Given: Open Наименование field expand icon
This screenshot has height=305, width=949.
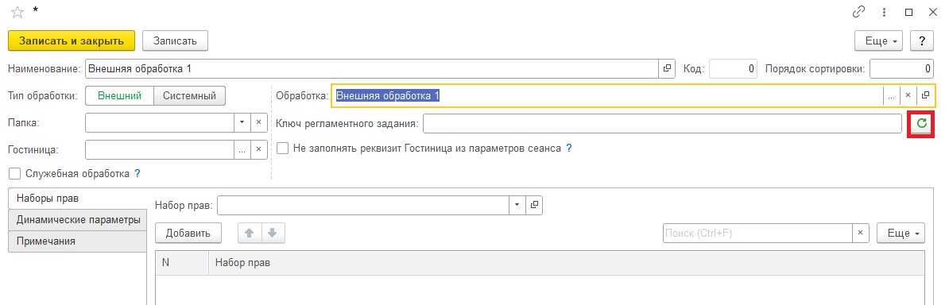Looking at the screenshot, I should (x=667, y=69).
